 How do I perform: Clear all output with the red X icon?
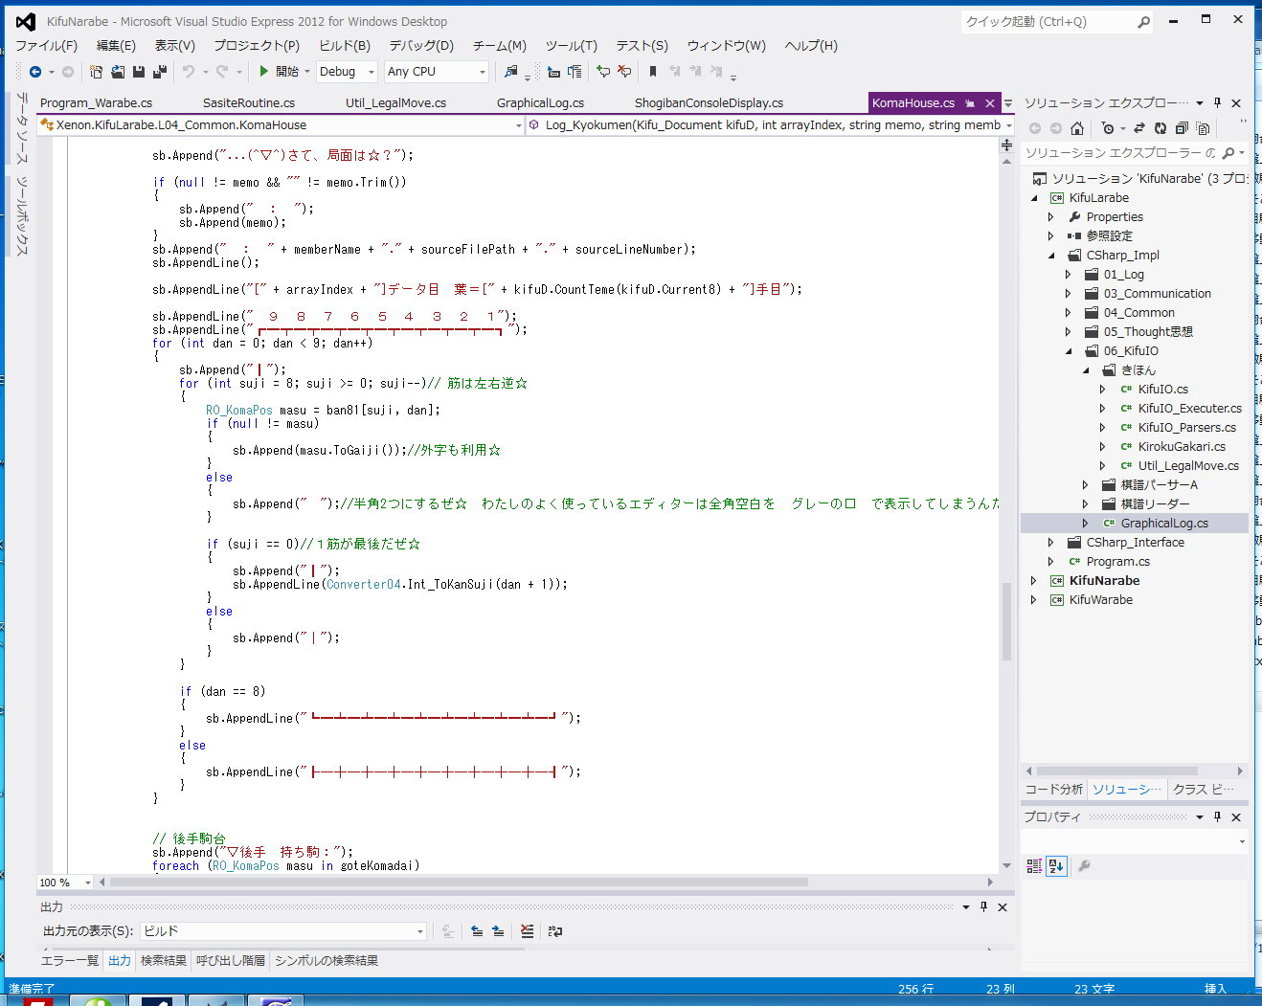(x=527, y=930)
